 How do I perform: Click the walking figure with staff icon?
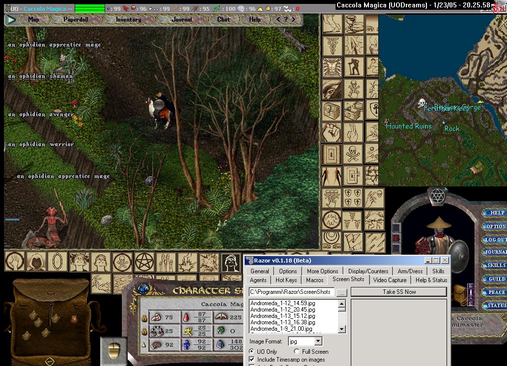[x=353, y=67]
